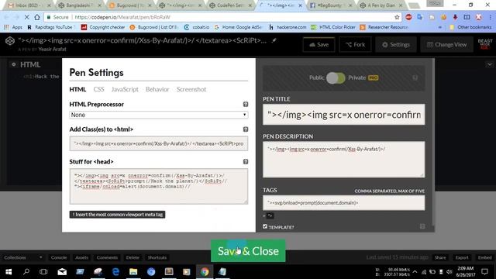Open Mail app from taskbar
The image size is (496, 279).
[x=62, y=272]
